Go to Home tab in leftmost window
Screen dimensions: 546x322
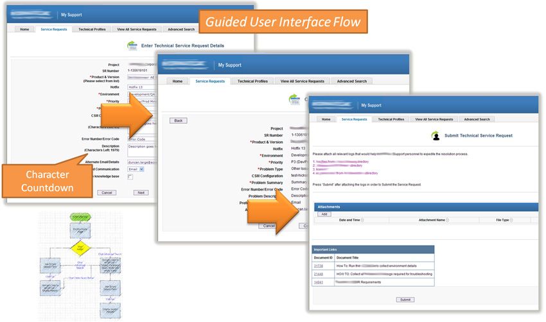click(x=24, y=30)
